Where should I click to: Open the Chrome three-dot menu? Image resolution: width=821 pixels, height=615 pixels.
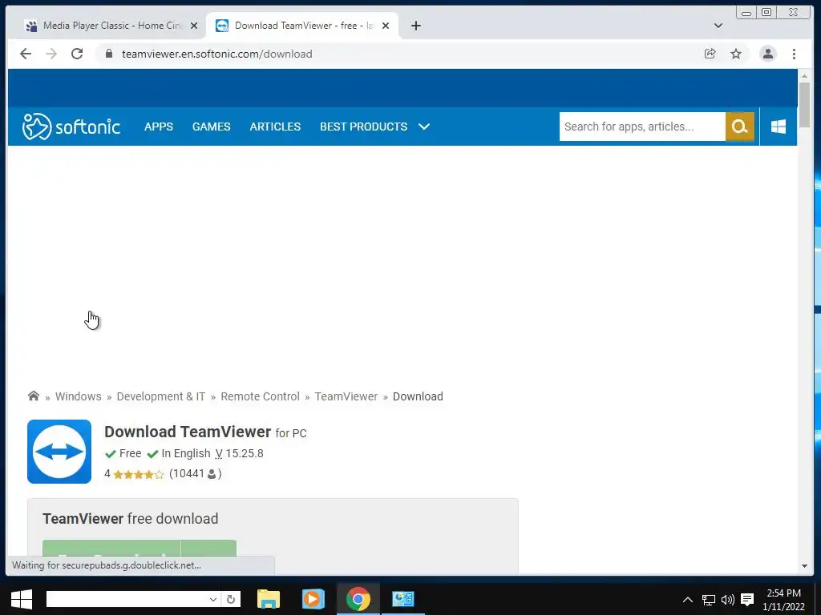point(794,54)
